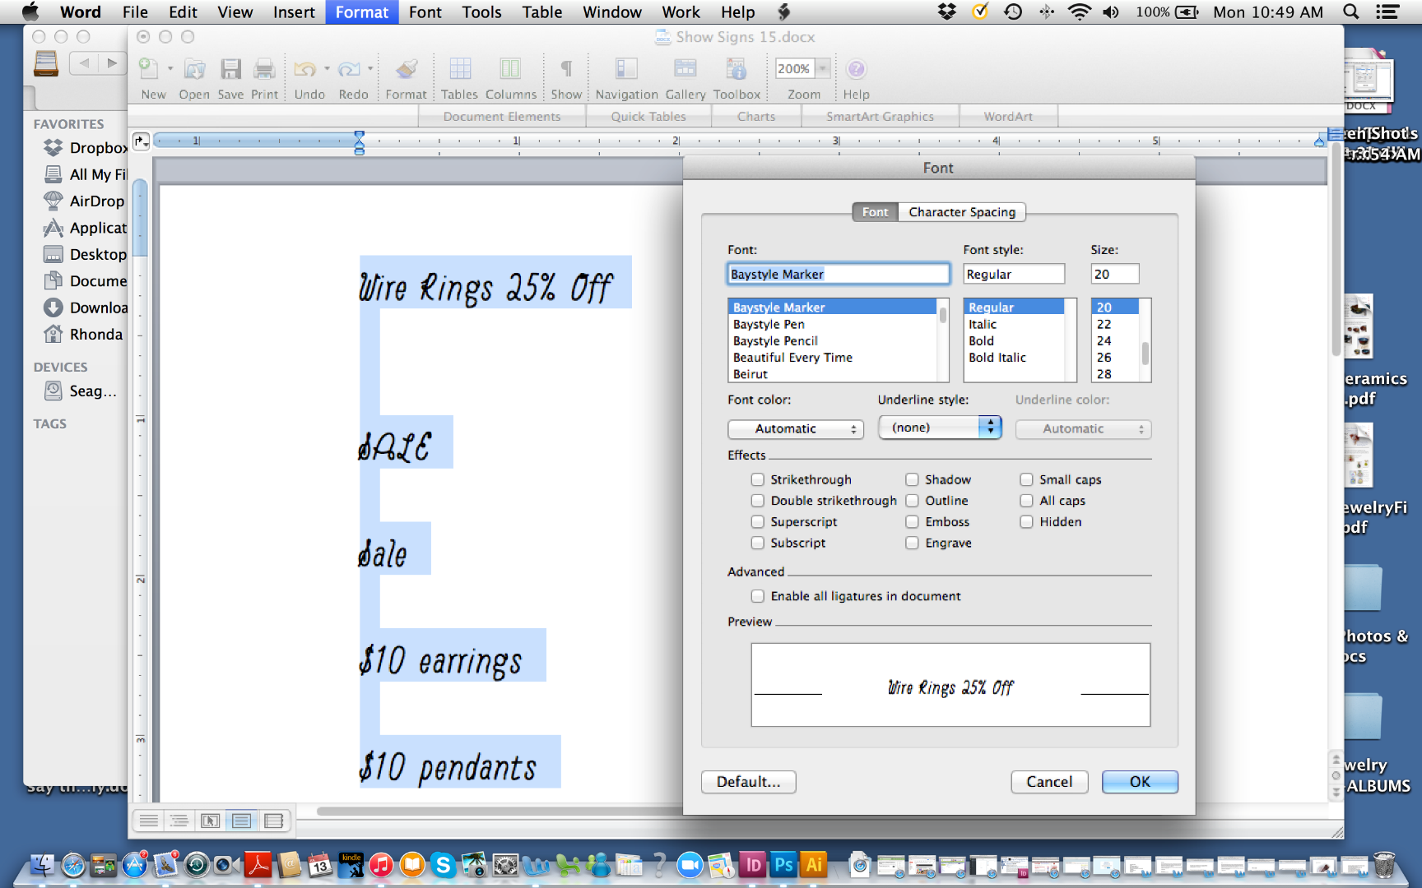Viewport: 1422px width, 888px height.
Task: Insert a table using the Tables icon
Action: pos(459,74)
